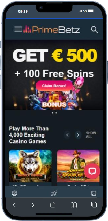108x221 pixels.
Task: Open the dice casino icon
Action: tap(94, 193)
